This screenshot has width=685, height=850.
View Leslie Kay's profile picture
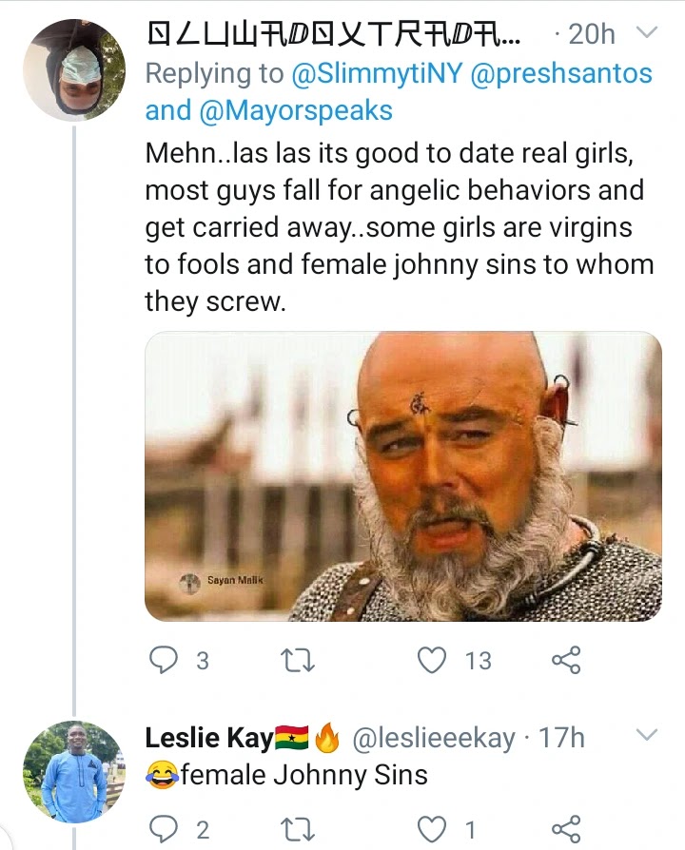point(73,770)
